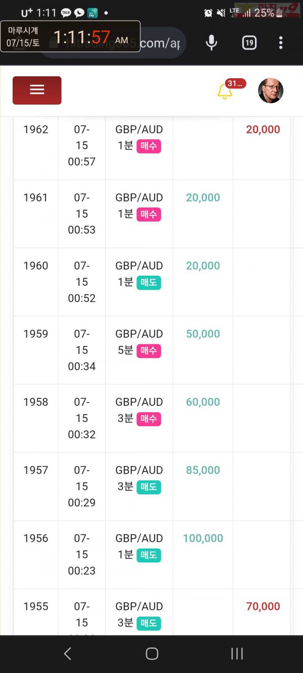Tap the red 20,000 amount in row 1962
Viewport: 303px width, 673px height.
(x=263, y=129)
